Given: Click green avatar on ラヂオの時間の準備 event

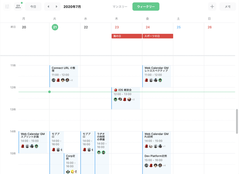Looking at the screenshot, I should click(99, 152).
